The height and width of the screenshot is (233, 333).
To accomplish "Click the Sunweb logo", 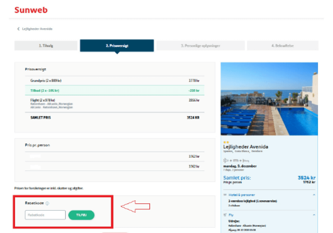I will [x=31, y=10].
